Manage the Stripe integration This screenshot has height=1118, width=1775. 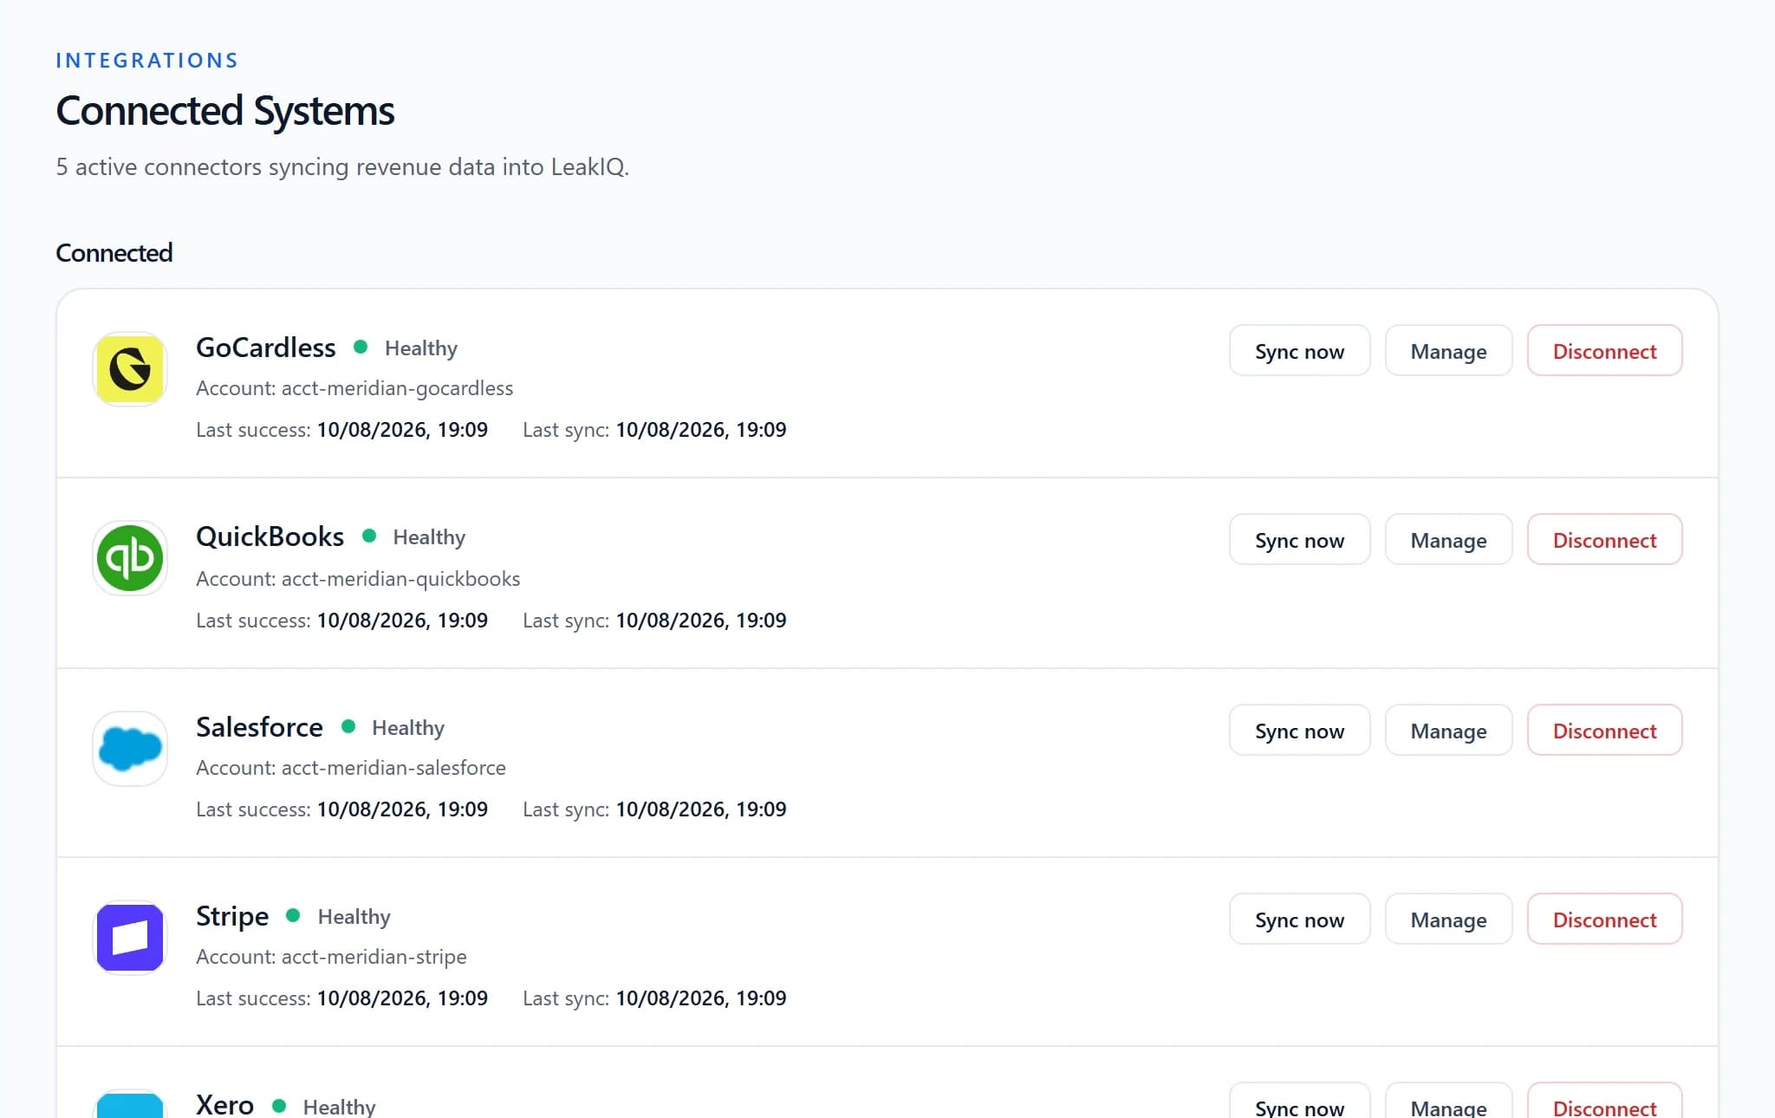[x=1449, y=920]
